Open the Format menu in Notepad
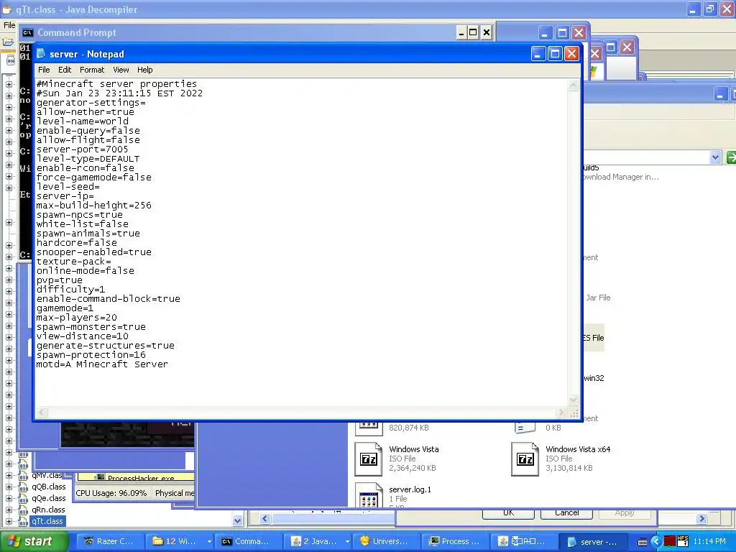This screenshot has width=736, height=552. click(92, 70)
